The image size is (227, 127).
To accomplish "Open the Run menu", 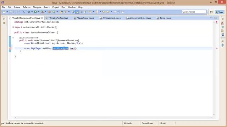I will [x=63, y=7].
